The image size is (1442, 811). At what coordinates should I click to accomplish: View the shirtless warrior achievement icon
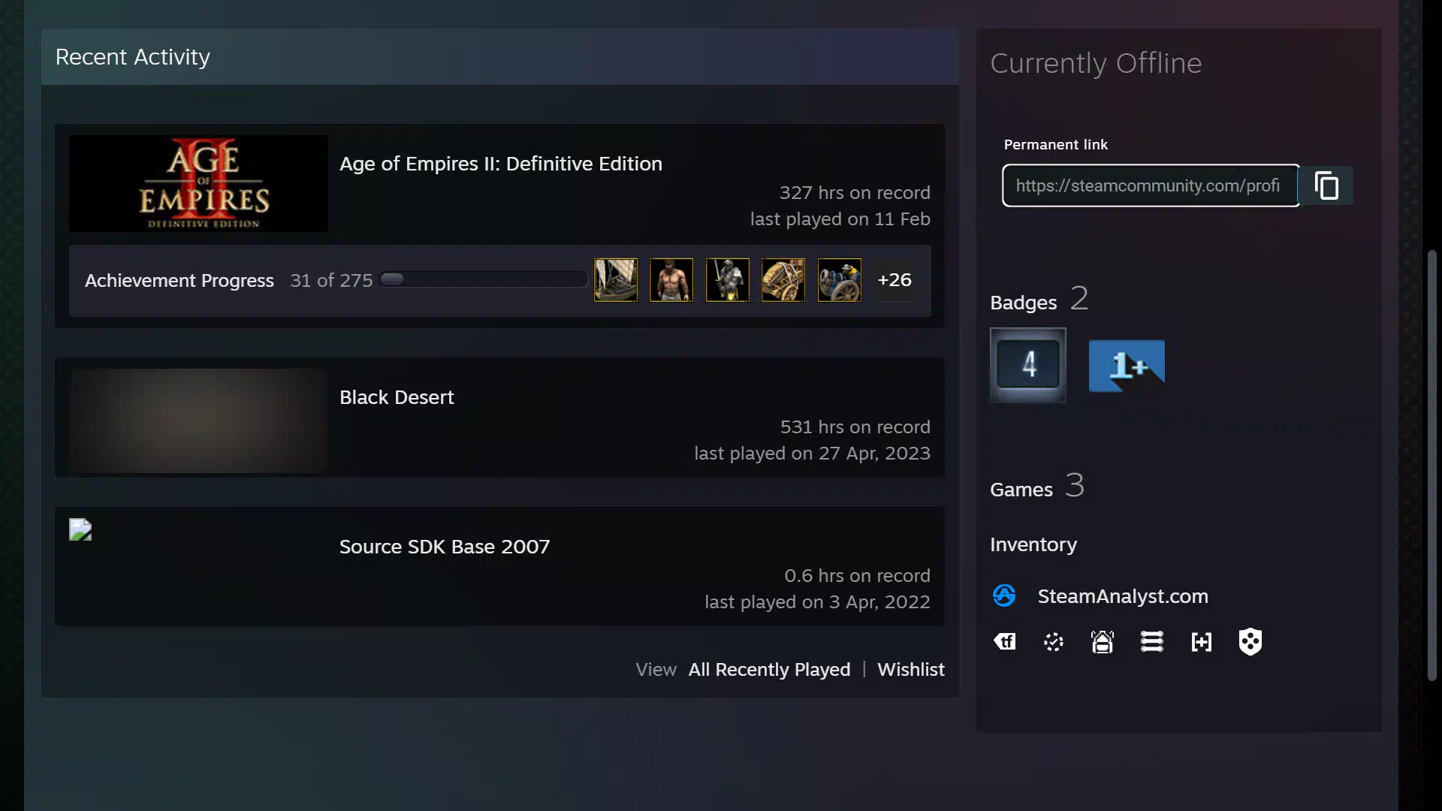671,280
